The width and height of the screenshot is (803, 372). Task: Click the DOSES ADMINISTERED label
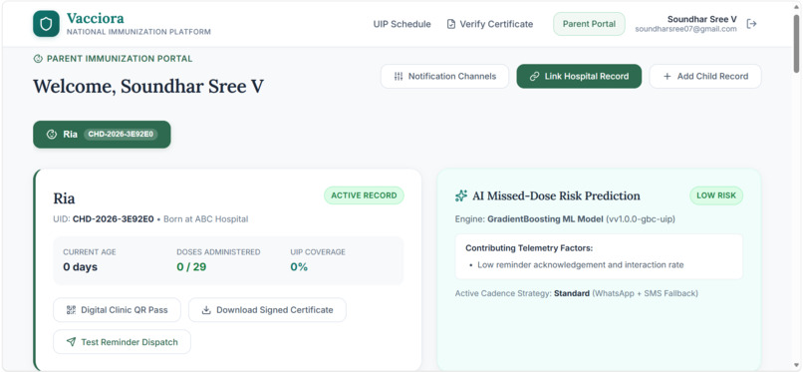coord(218,252)
